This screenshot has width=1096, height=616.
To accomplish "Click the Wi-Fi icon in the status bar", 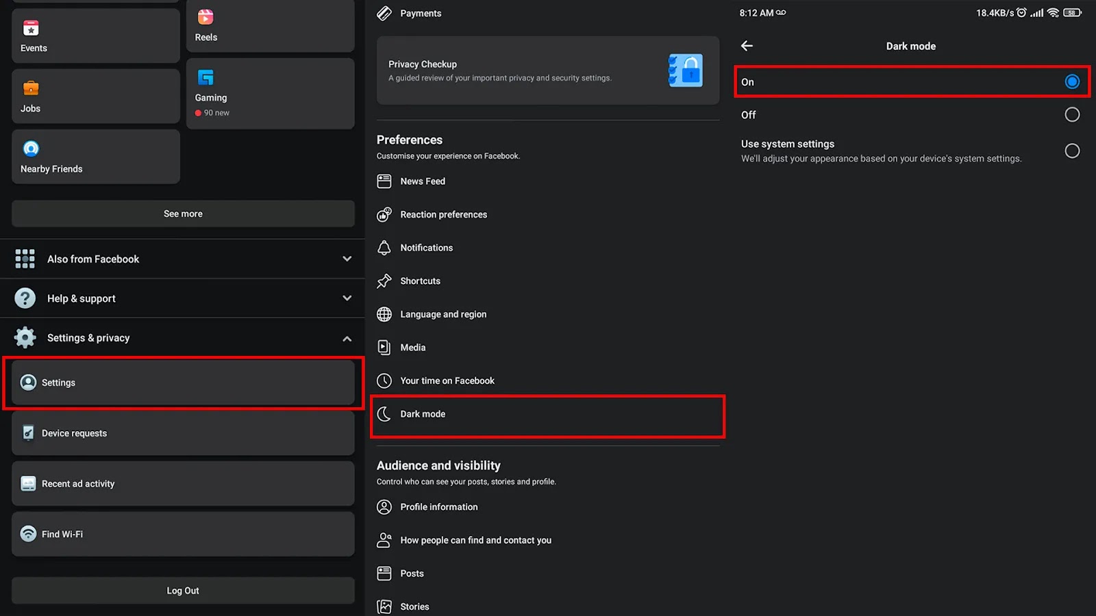I will (1053, 12).
